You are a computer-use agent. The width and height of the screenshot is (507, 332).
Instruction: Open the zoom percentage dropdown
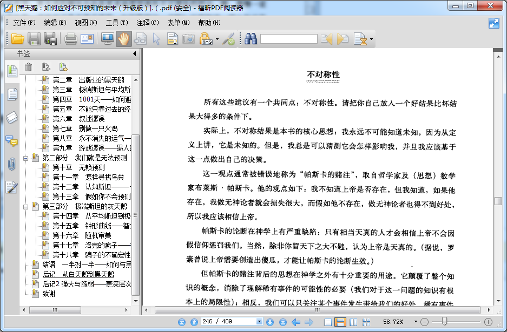[416, 321]
